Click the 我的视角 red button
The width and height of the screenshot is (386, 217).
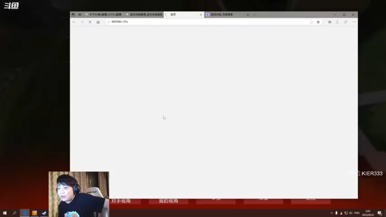tap(168, 201)
